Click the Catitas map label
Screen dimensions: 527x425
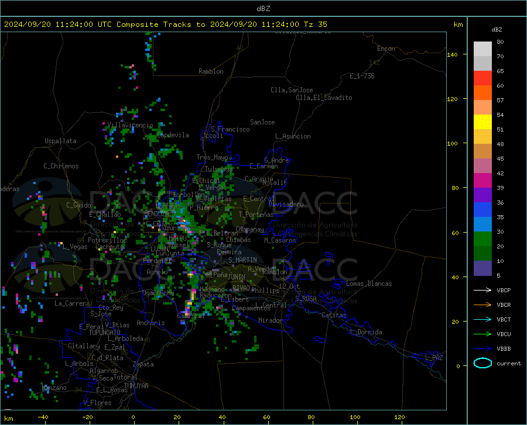(334, 315)
